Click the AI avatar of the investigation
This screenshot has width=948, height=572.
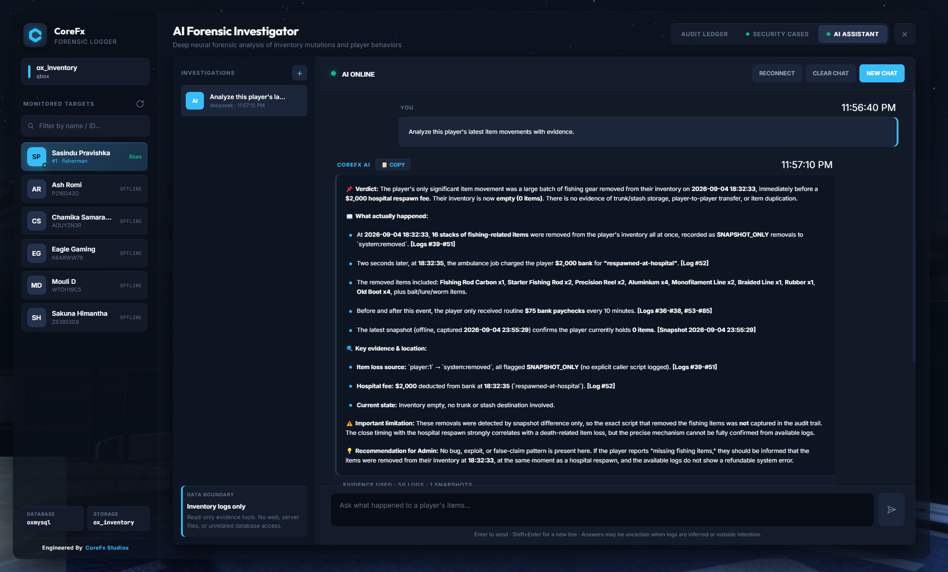pos(195,101)
